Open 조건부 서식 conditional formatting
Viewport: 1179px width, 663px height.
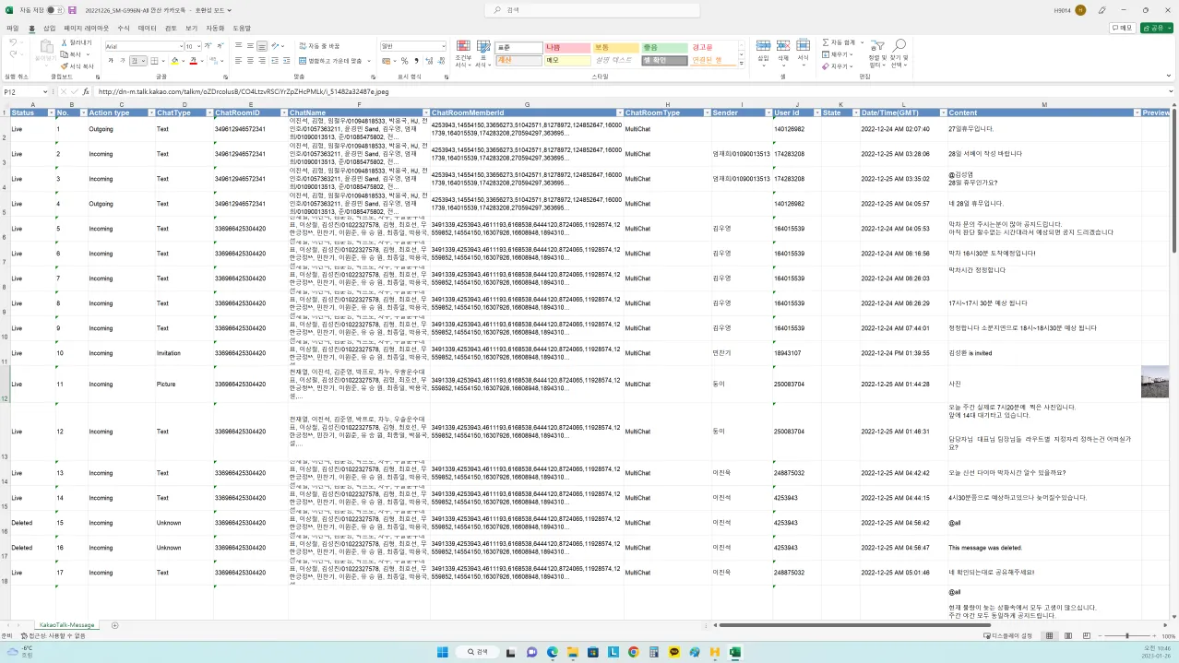[462, 53]
